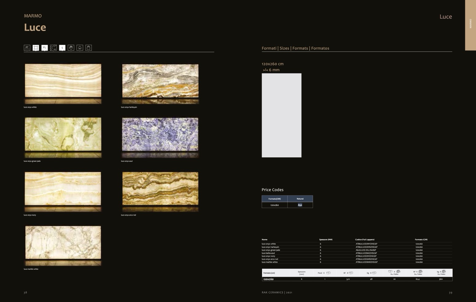Select the luce onyx white tile image
Viewport: 476px width, 302px height.
click(63, 81)
